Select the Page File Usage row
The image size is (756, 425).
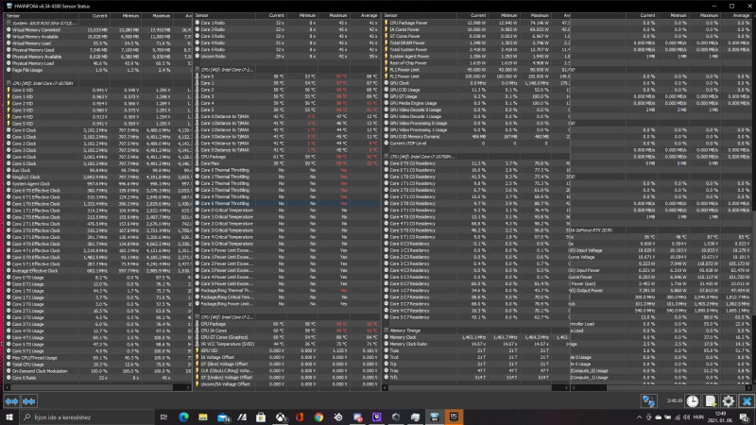pyautogui.click(x=98, y=69)
